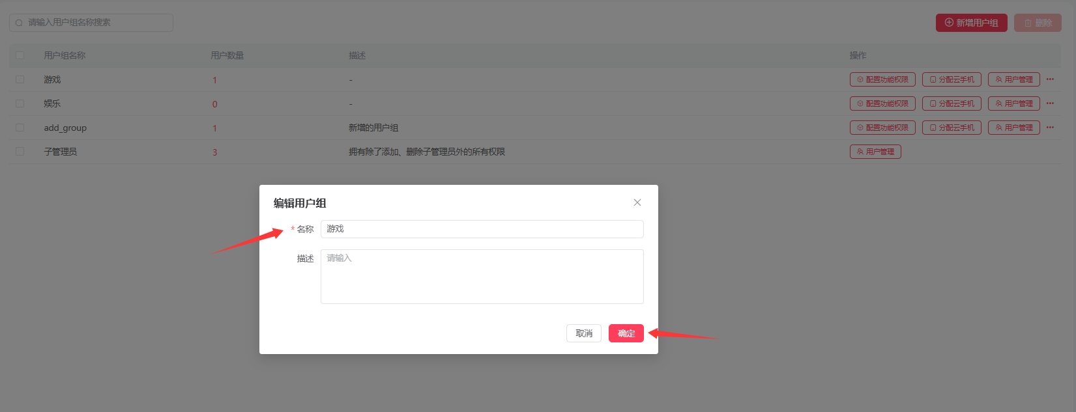Image resolution: width=1076 pixels, height=412 pixels.
Task: Focus the 名称 input field
Action: point(482,229)
